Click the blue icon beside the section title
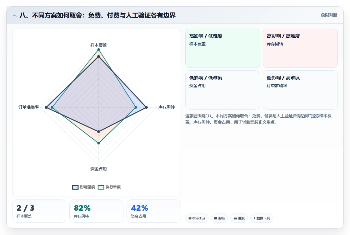 coord(15,16)
